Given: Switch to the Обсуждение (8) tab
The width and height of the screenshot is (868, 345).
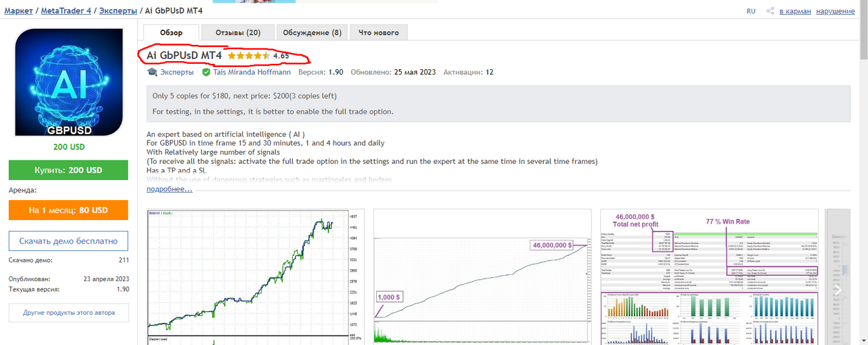Looking at the screenshot, I should [312, 32].
